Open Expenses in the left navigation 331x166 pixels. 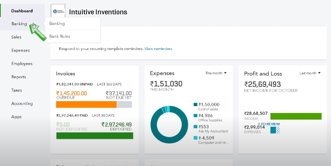point(20,50)
